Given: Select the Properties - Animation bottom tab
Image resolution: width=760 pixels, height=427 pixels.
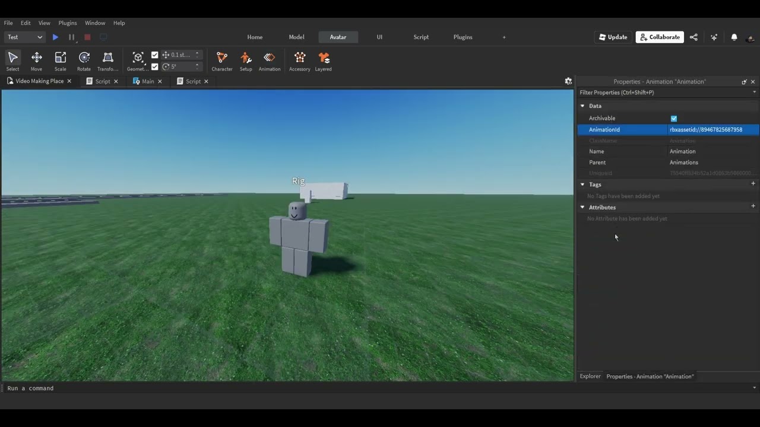Looking at the screenshot, I should click(650, 376).
